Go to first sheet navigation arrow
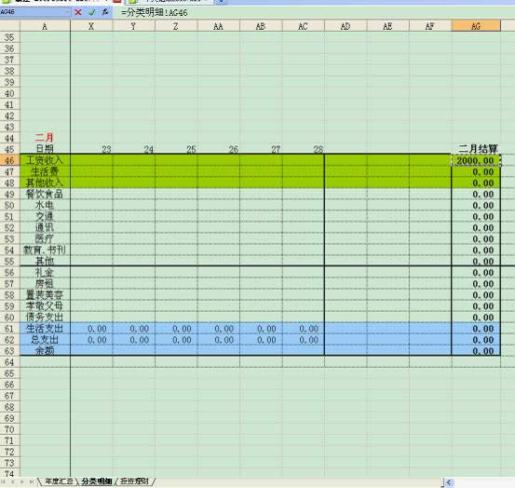Viewport: 515px width, 488px height. [4, 481]
